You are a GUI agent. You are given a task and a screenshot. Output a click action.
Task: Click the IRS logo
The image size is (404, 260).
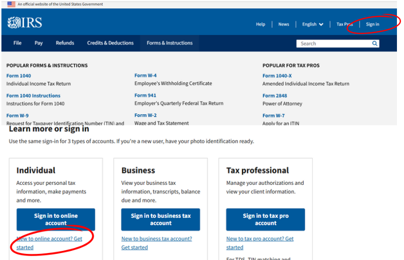(x=25, y=23)
